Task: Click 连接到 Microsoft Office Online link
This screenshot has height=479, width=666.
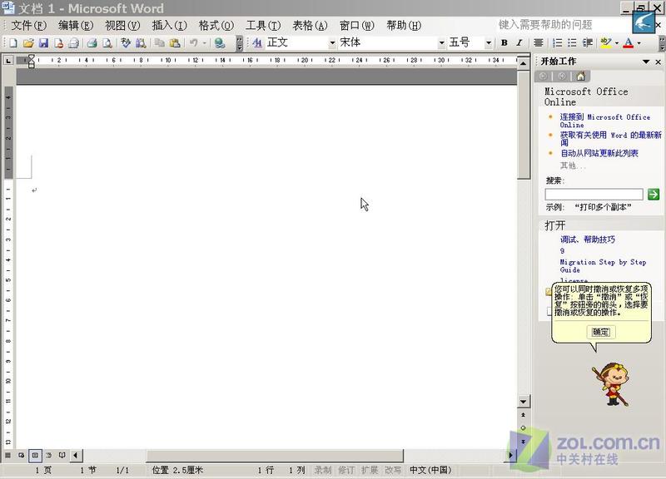Action: click(605, 121)
